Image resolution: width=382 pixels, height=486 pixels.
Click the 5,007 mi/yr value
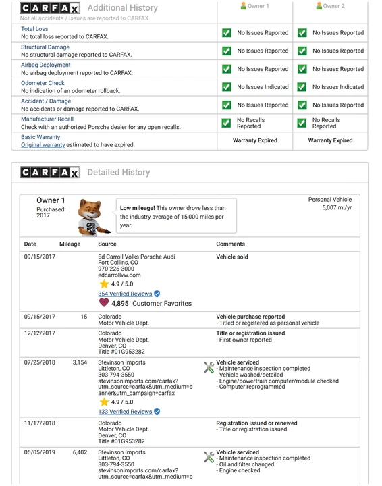pos(337,207)
